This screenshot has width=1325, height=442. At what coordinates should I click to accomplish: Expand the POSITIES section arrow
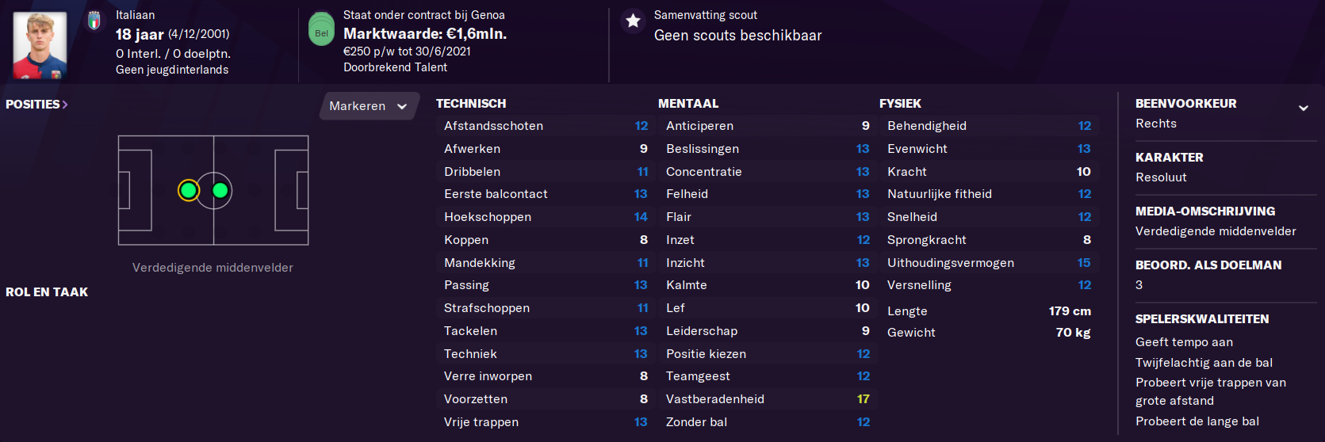coord(65,105)
